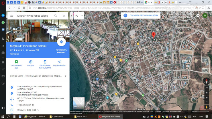Click the plus code QCJ3+7C row

coord(41,100)
